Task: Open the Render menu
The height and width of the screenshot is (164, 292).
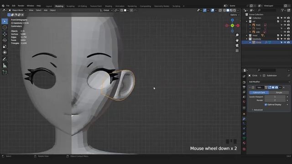Action: point(21,6)
